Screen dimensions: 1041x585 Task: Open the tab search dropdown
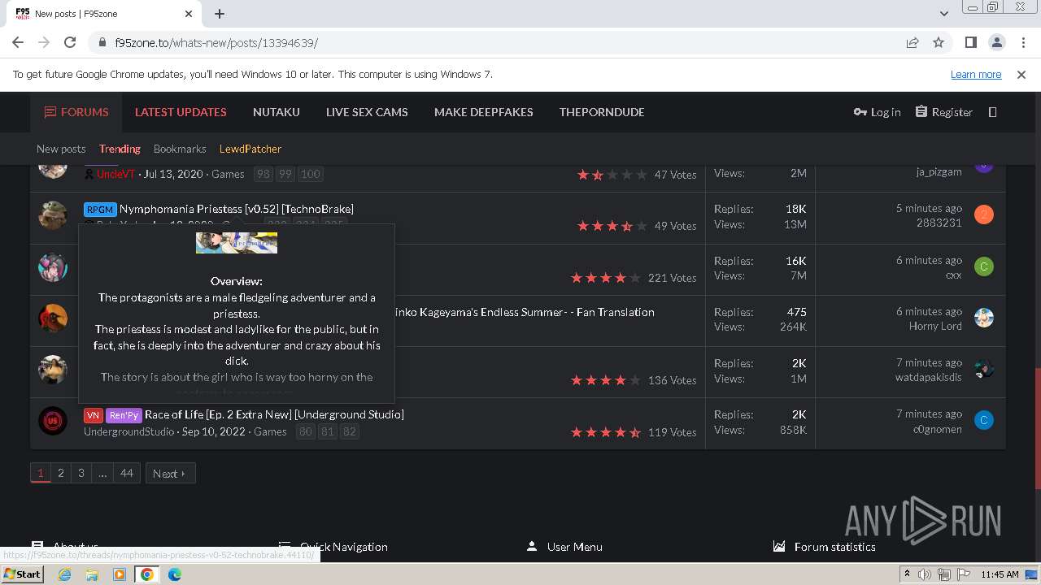pos(943,14)
